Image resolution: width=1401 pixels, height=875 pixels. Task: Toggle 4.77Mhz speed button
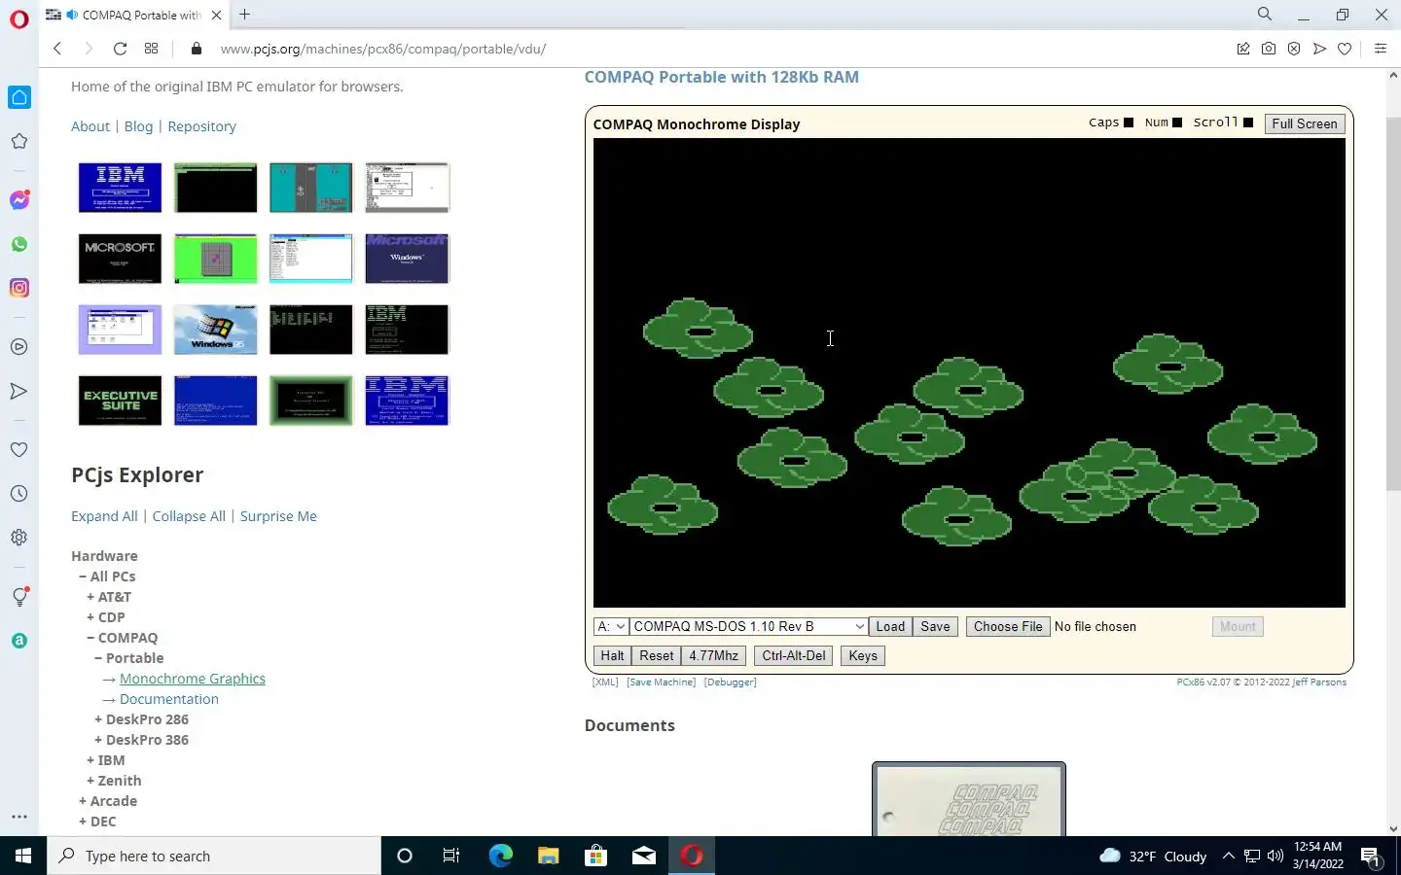[713, 655]
